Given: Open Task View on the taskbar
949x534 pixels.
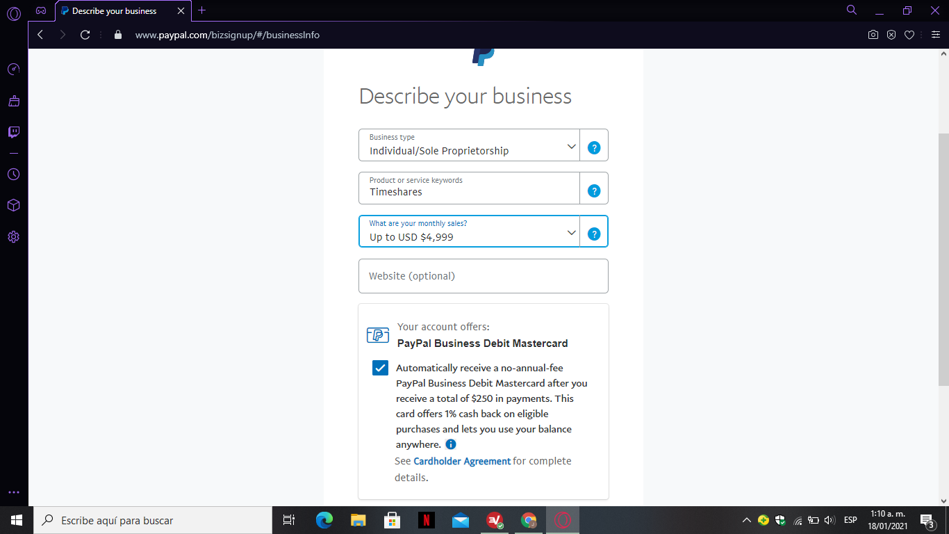Looking at the screenshot, I should (x=289, y=520).
